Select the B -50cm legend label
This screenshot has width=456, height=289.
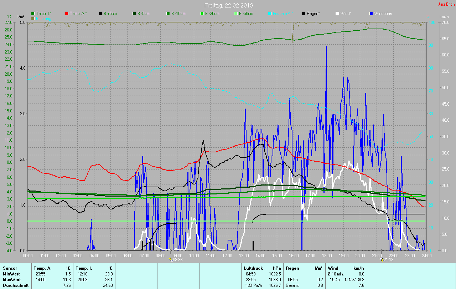(x=246, y=14)
